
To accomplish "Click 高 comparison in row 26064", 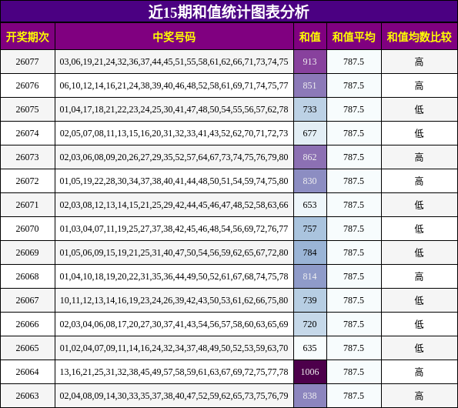I will click(x=420, y=372).
